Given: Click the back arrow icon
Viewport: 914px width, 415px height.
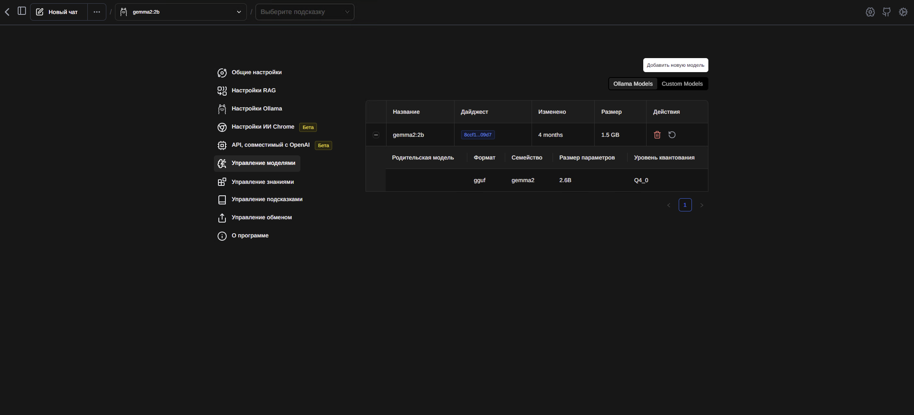Looking at the screenshot, I should click(7, 12).
